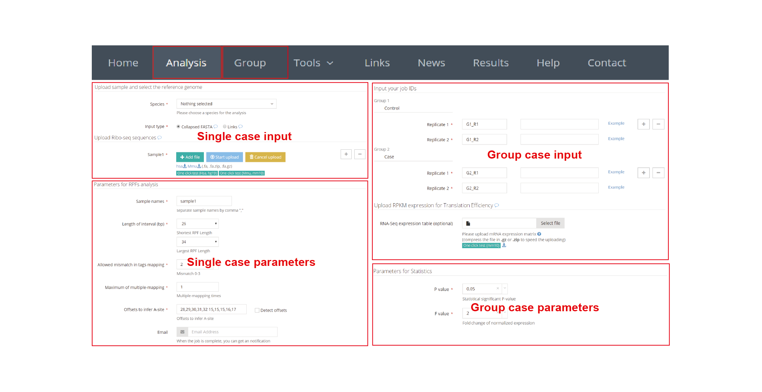The width and height of the screenshot is (762, 392).
Task: Click job ID field next to G2_R1
Action: (559, 173)
